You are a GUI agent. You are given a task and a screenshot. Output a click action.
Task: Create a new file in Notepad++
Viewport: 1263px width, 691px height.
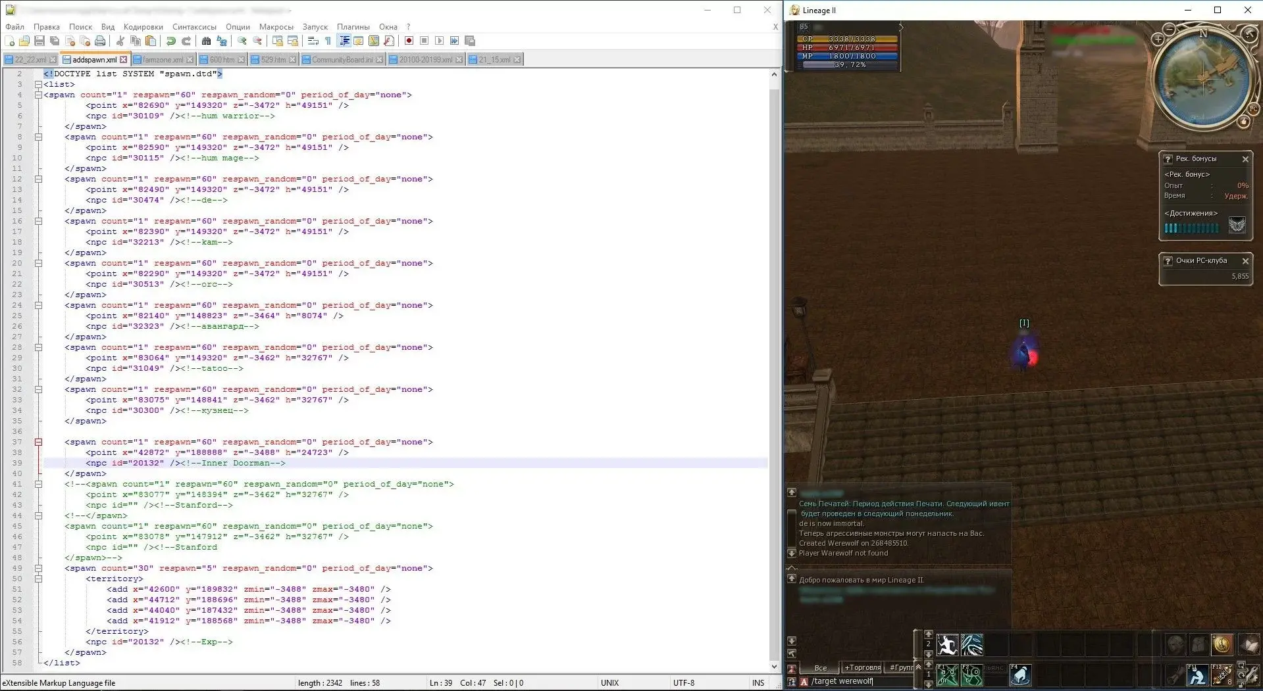pyautogui.click(x=9, y=41)
